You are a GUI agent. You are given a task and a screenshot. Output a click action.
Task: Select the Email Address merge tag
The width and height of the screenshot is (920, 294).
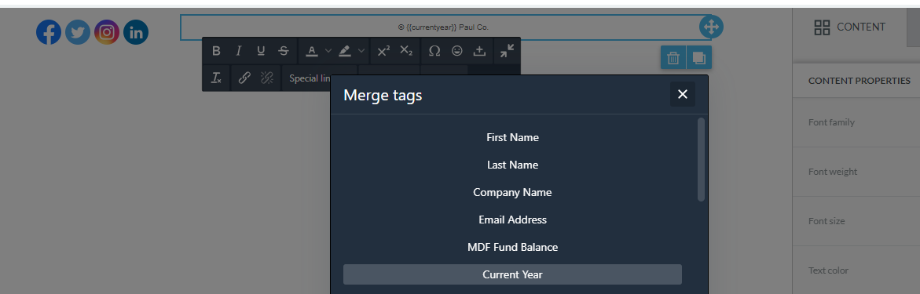[512, 220]
